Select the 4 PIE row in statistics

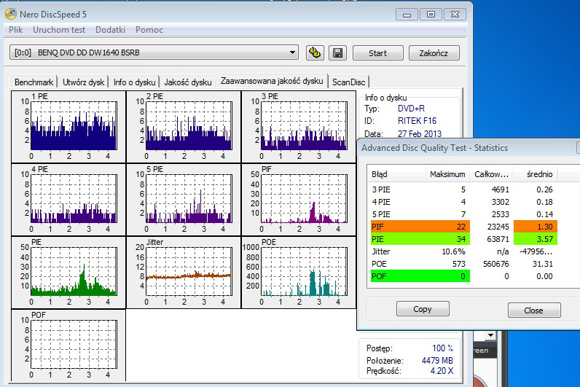click(x=463, y=202)
